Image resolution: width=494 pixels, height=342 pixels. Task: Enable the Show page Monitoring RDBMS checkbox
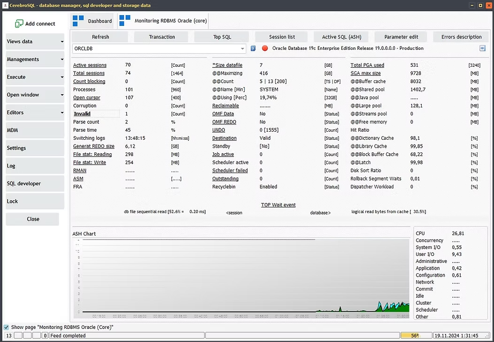6,327
